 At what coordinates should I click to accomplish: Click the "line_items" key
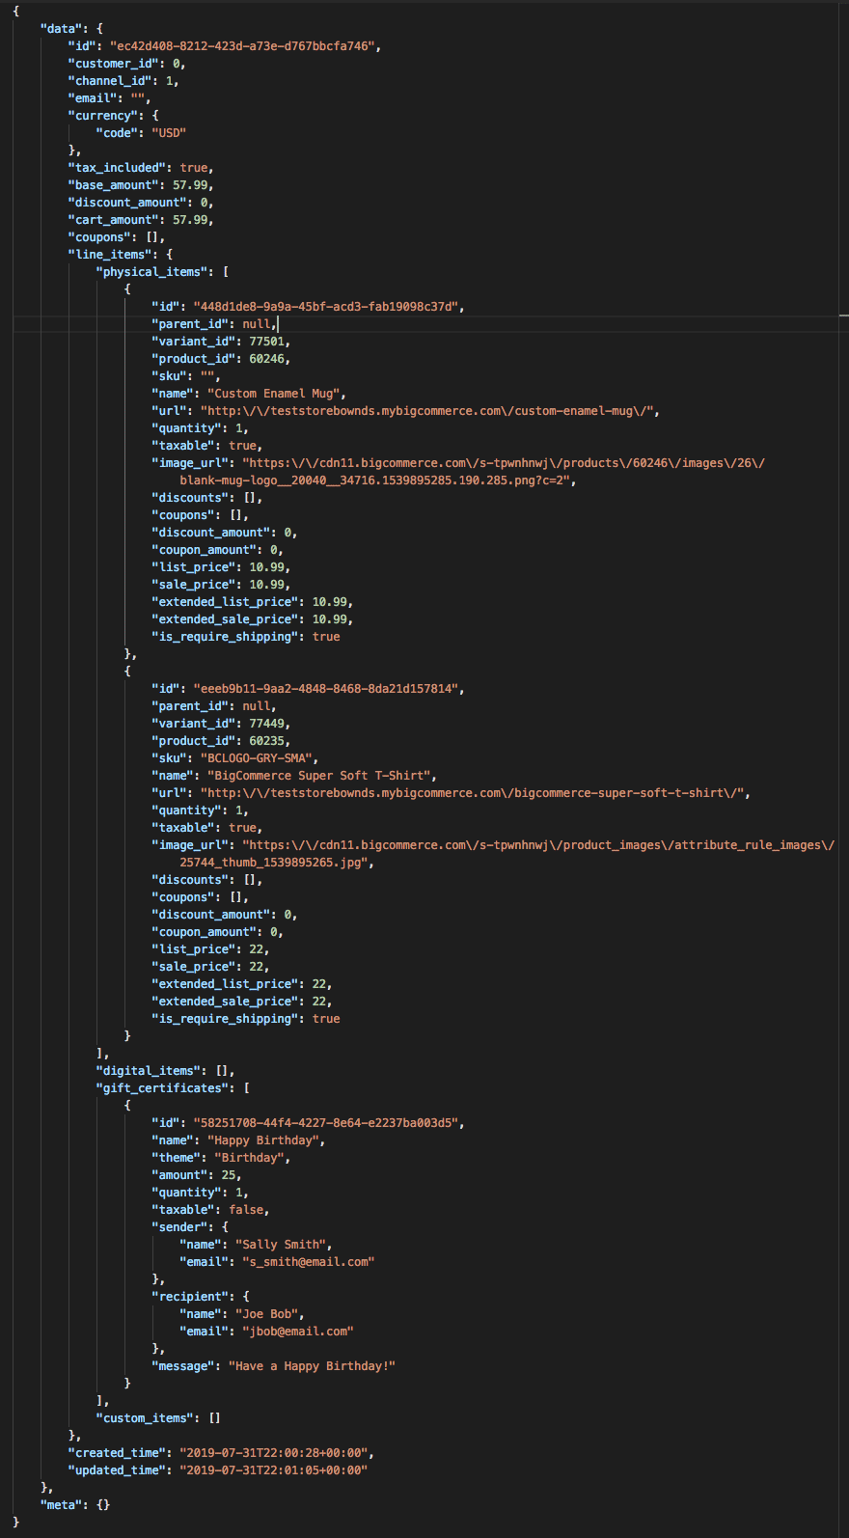point(113,255)
